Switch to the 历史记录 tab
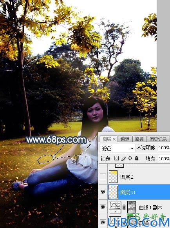The width and height of the screenshot is (170, 228). tap(158, 139)
